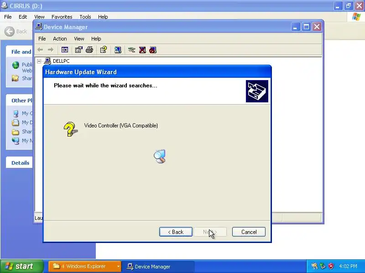Click the disabled Next button in wizard
This screenshot has height=273, width=365.
(210, 232)
